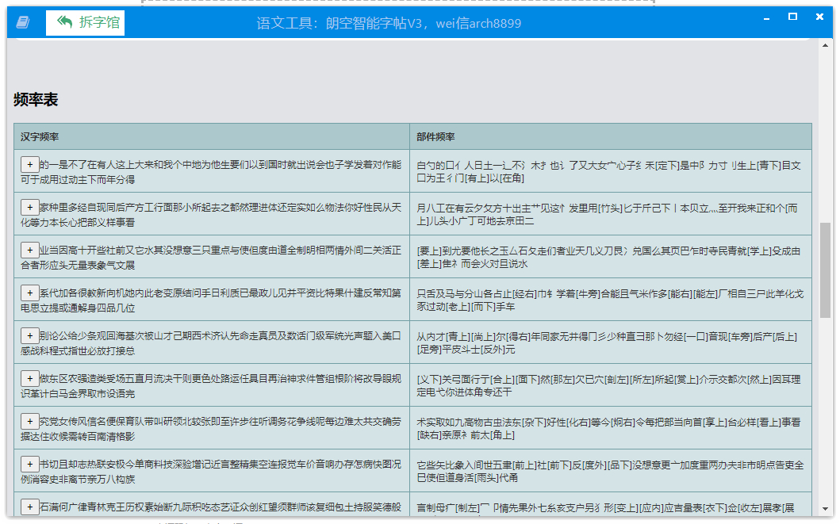Select component cell starting 言制母广[制左]

coord(611,506)
